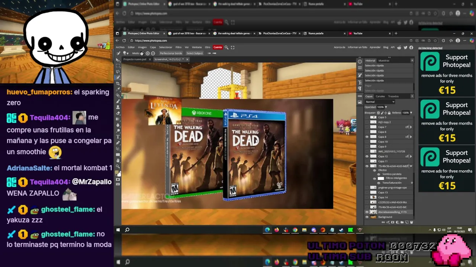476x267 pixels.
Task: Open the info panel icon in side strip
Action: [360, 62]
